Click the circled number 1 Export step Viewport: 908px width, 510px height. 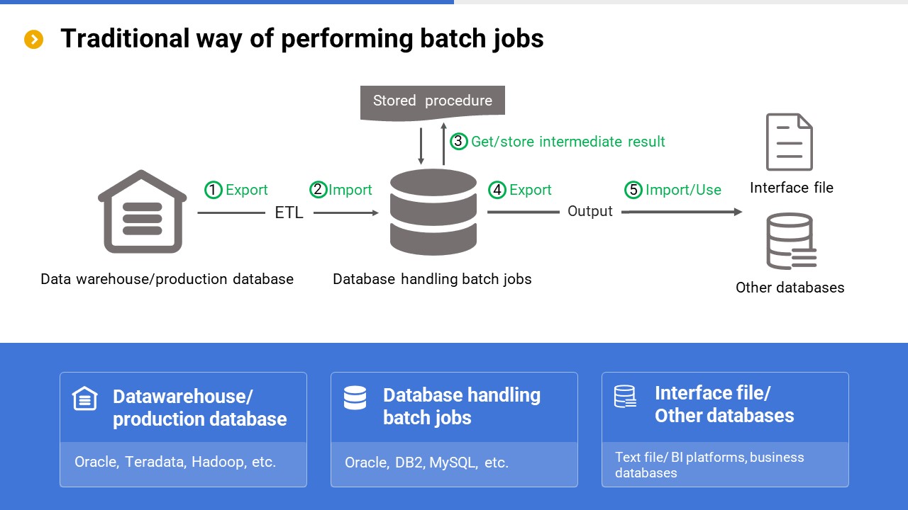coord(236,190)
